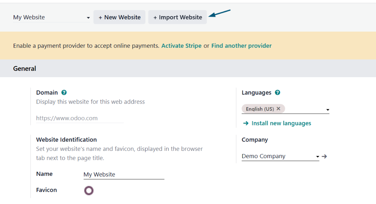The width and height of the screenshot is (376, 204).
Task: Click the + Import Website button
Action: tap(177, 17)
